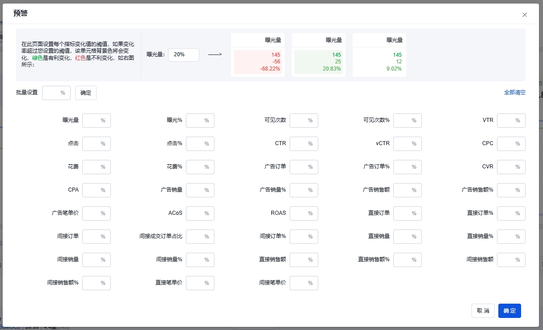Focus the 批量设置 percentage input
Screen dimensions: 543x330
pos(54,93)
